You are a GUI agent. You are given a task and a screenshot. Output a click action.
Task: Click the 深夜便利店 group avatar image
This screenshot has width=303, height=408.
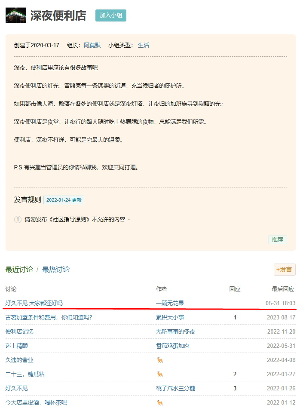coord(16,15)
